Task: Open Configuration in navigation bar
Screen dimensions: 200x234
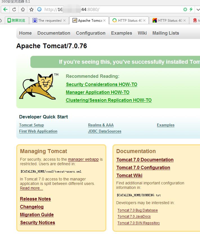Action: coord(91,33)
